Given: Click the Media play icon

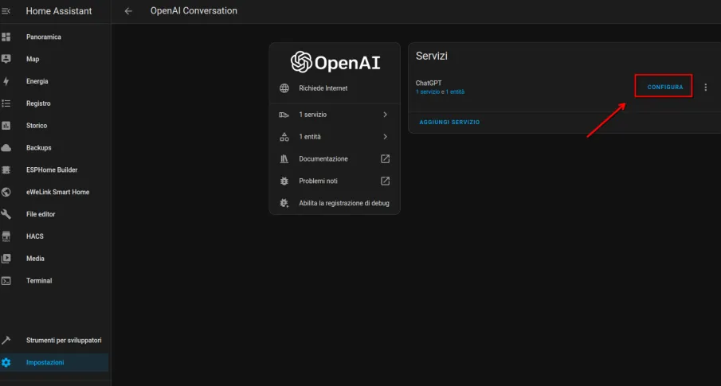Looking at the screenshot, I should [x=6, y=258].
